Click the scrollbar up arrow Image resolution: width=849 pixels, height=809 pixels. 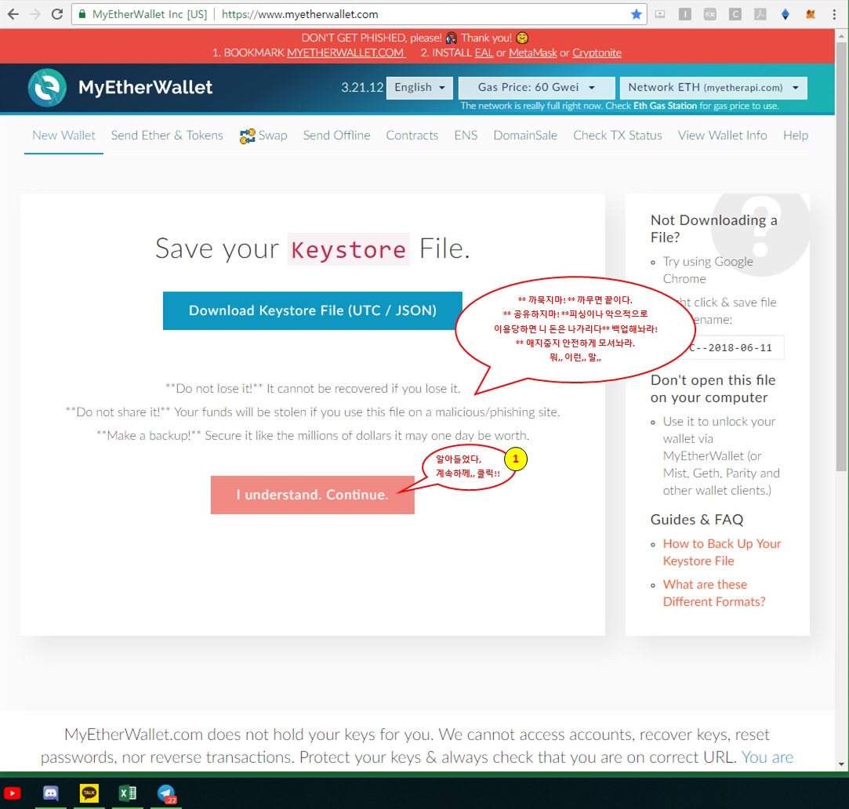pyautogui.click(x=841, y=36)
